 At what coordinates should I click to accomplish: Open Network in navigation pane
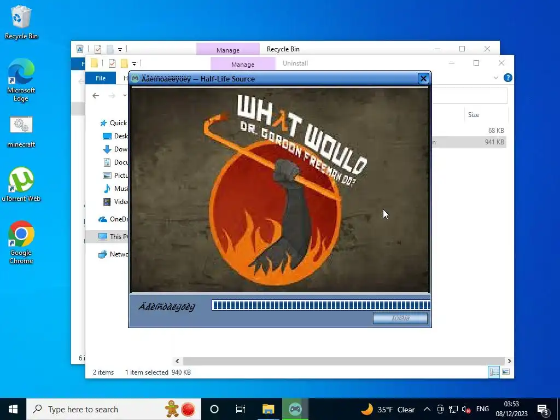(113, 254)
